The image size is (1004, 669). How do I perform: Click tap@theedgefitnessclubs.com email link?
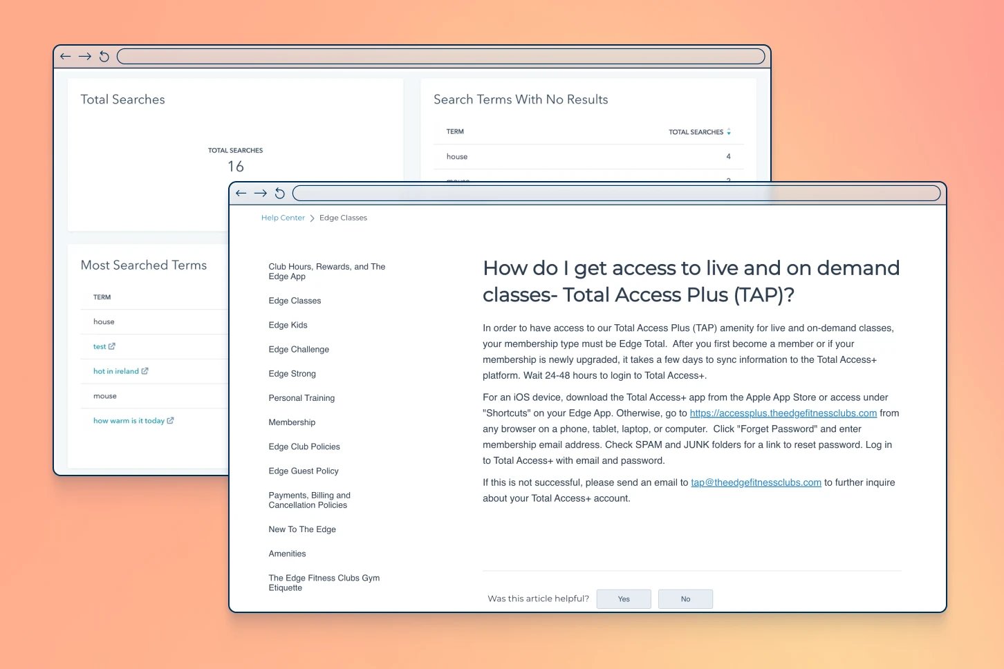[x=756, y=482]
